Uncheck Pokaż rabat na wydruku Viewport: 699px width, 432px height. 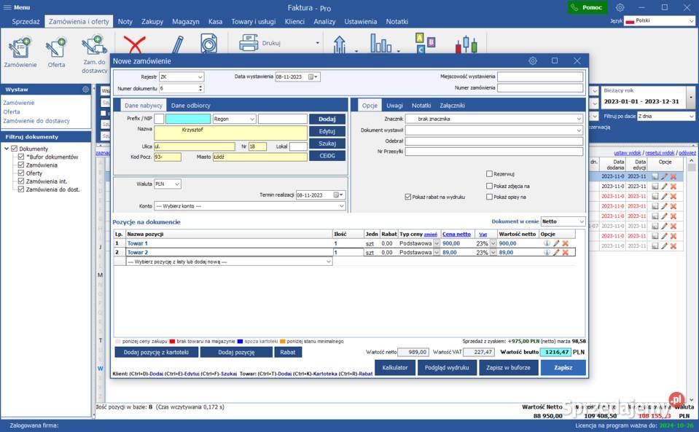pyautogui.click(x=408, y=197)
